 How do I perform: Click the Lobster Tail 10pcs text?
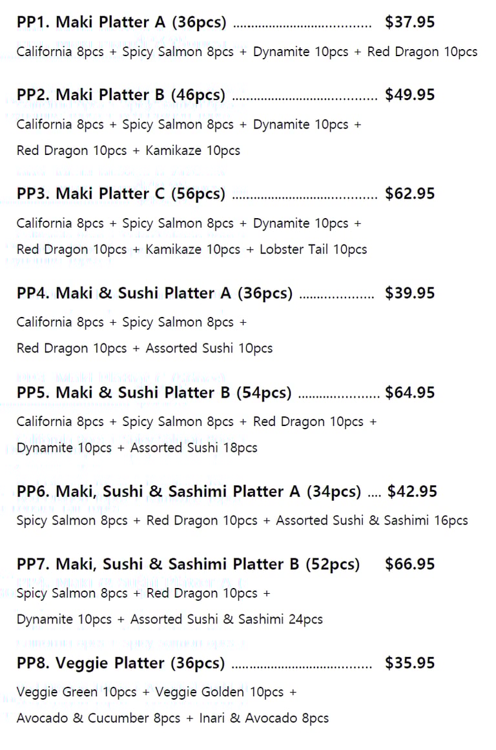coord(313,250)
